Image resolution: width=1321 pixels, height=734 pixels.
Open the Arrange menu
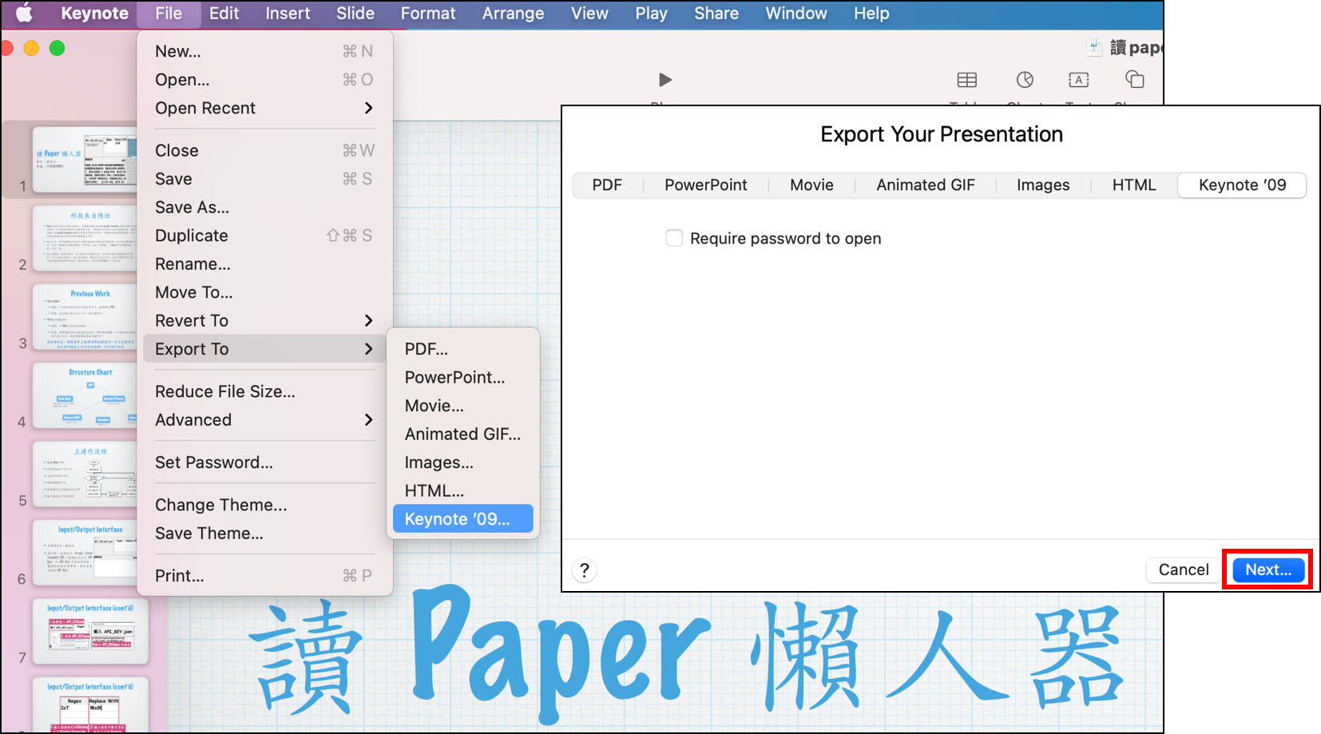[513, 14]
